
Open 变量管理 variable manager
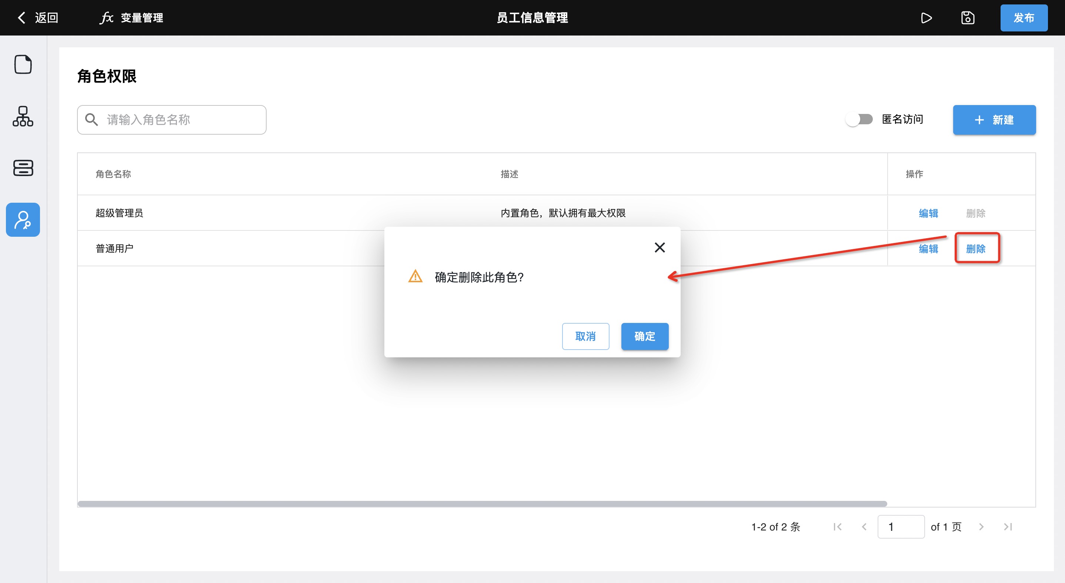point(131,18)
